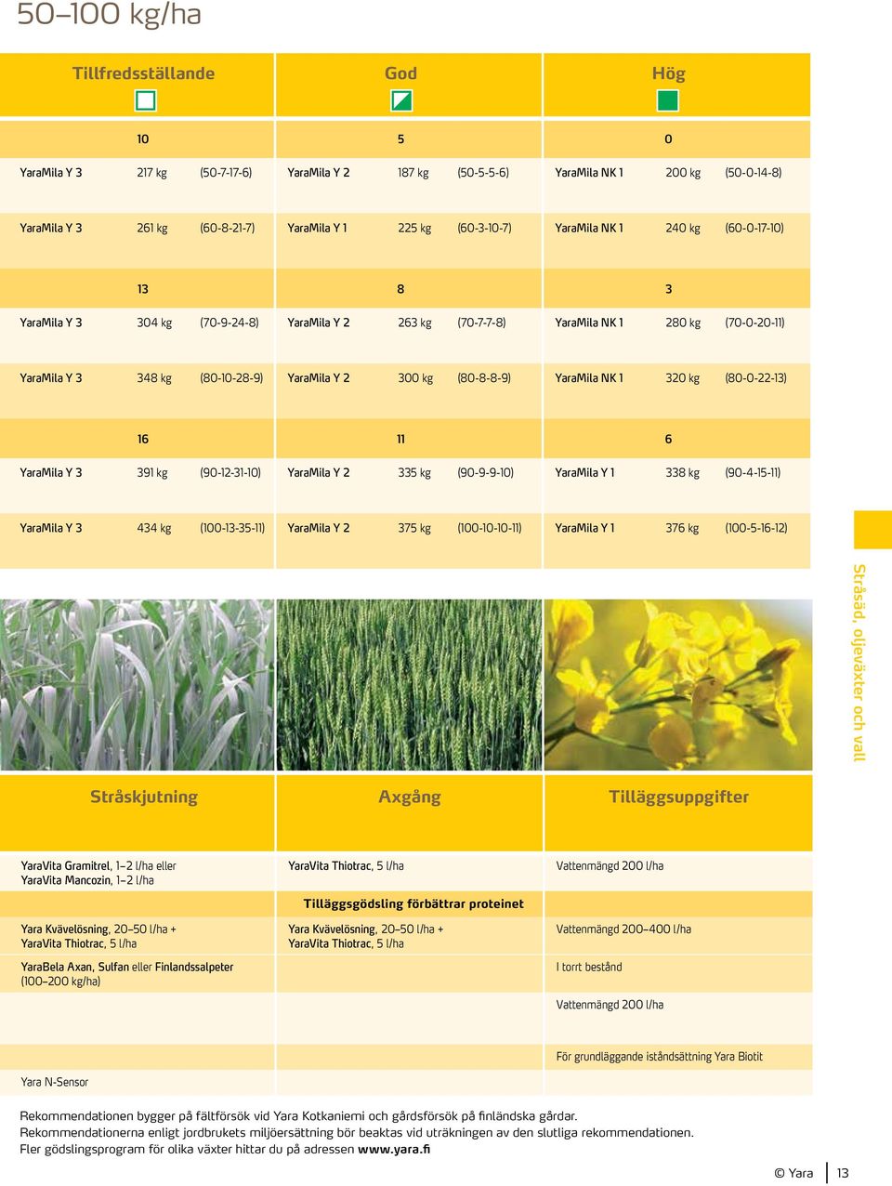Image resolution: width=892 pixels, height=1186 pixels.
Task: Click the yellow rapeseed flower photo
Action: [x=678, y=684]
